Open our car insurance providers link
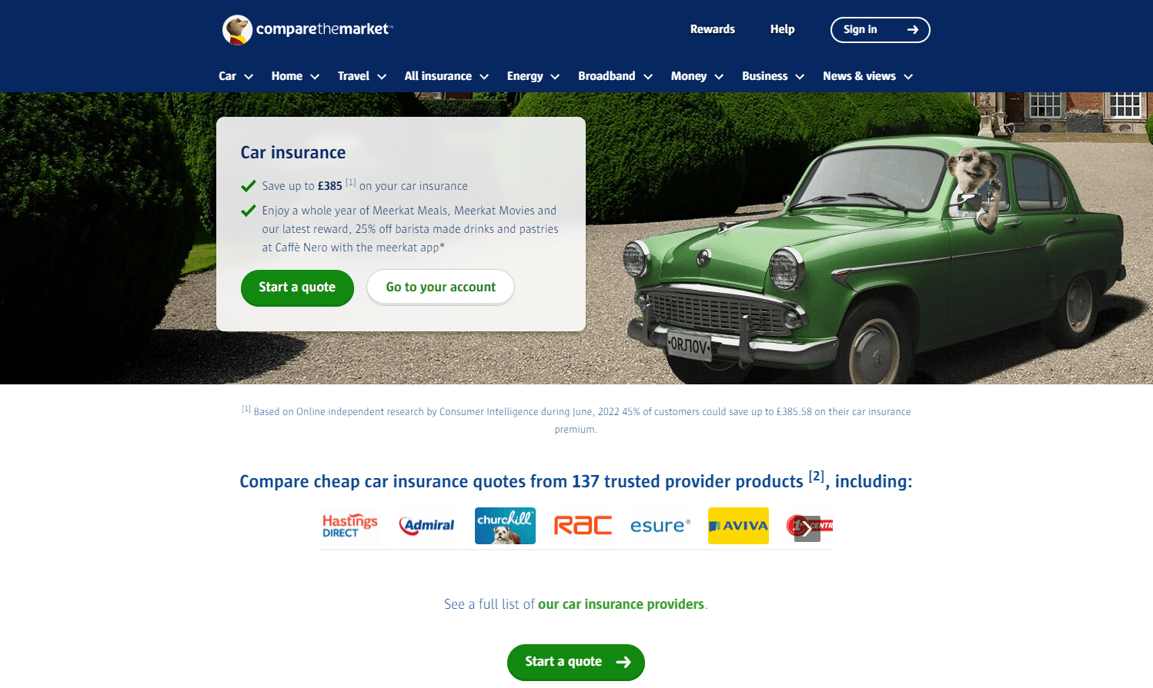 point(621,604)
